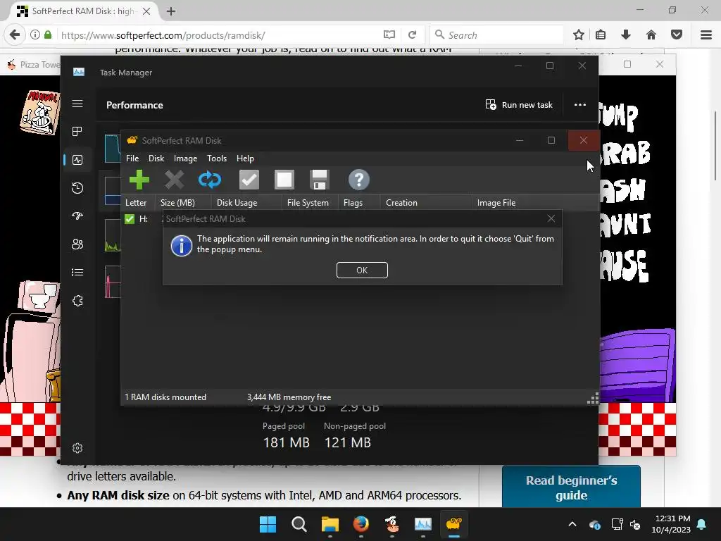Open Pocket icon in Firefox toolbar

677,35
